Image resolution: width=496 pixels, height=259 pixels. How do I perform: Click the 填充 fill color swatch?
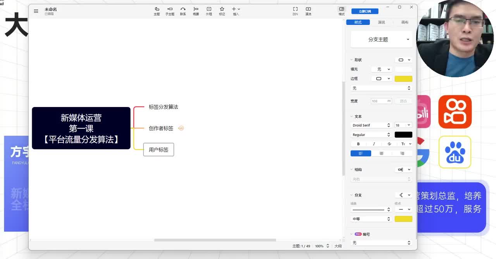pyautogui.click(x=403, y=69)
